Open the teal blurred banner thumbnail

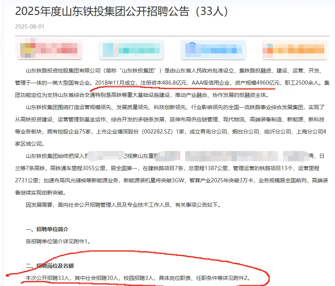coord(131,50)
